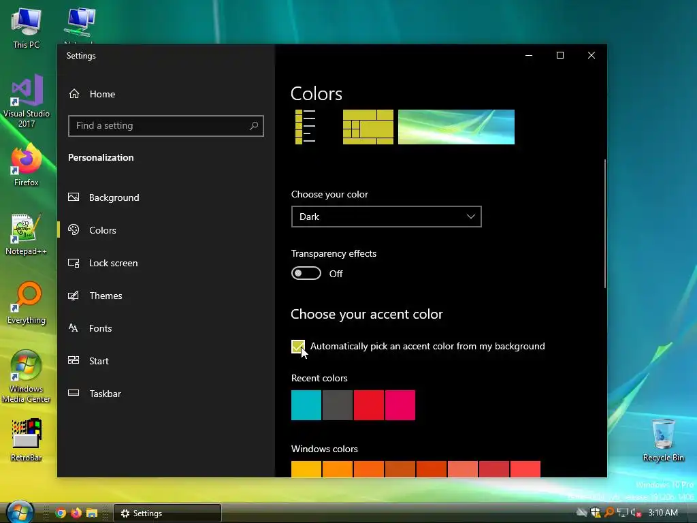Click the Everything search tray icon
This screenshot has height=523, width=697.
609,513
